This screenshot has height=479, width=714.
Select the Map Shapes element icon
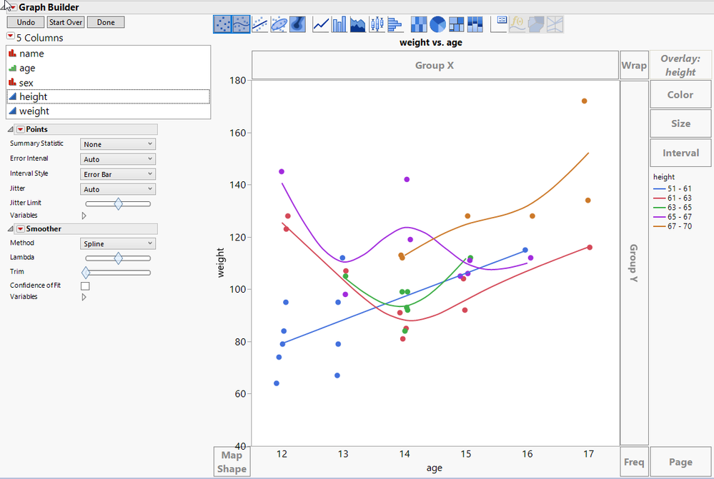coord(537,24)
